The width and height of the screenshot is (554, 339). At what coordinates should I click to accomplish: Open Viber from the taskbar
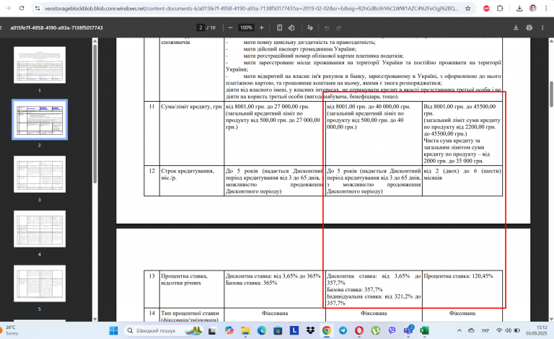click(x=392, y=330)
